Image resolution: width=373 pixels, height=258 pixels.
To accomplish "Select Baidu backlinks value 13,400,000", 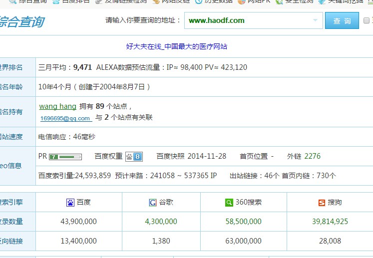I will 78,241.
